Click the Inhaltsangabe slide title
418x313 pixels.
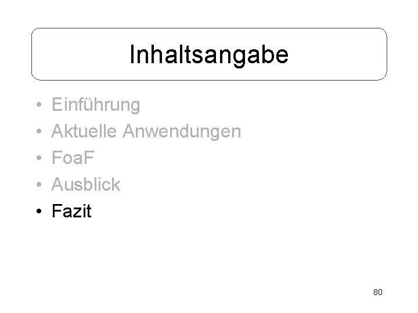(x=208, y=54)
